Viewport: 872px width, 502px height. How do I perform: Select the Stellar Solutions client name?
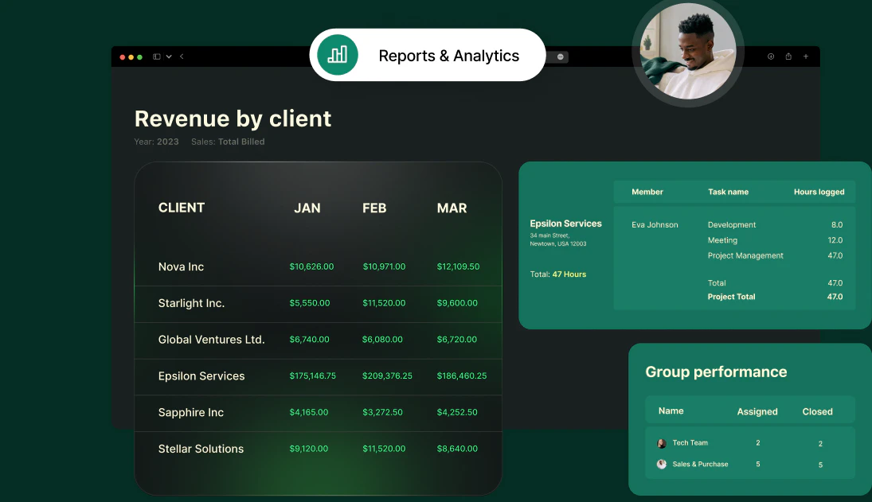(201, 449)
